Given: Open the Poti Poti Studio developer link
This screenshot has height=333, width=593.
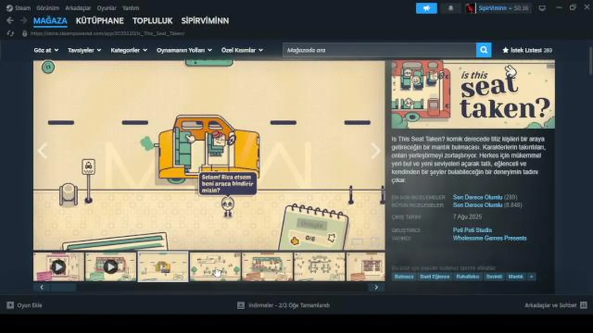Looking at the screenshot, I should pyautogui.click(x=473, y=230).
